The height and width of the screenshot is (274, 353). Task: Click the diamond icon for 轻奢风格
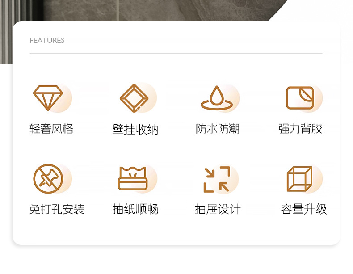[48, 98]
